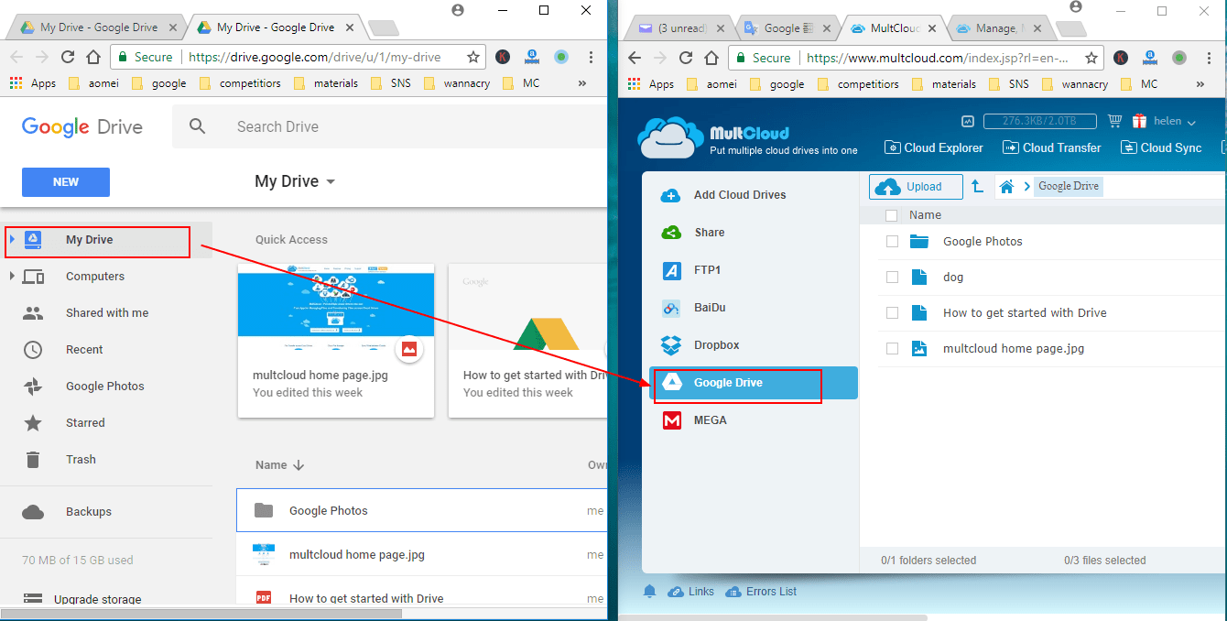The width and height of the screenshot is (1227, 621).
Task: Check the dog file checkbox in MultCloud
Action: tap(892, 278)
